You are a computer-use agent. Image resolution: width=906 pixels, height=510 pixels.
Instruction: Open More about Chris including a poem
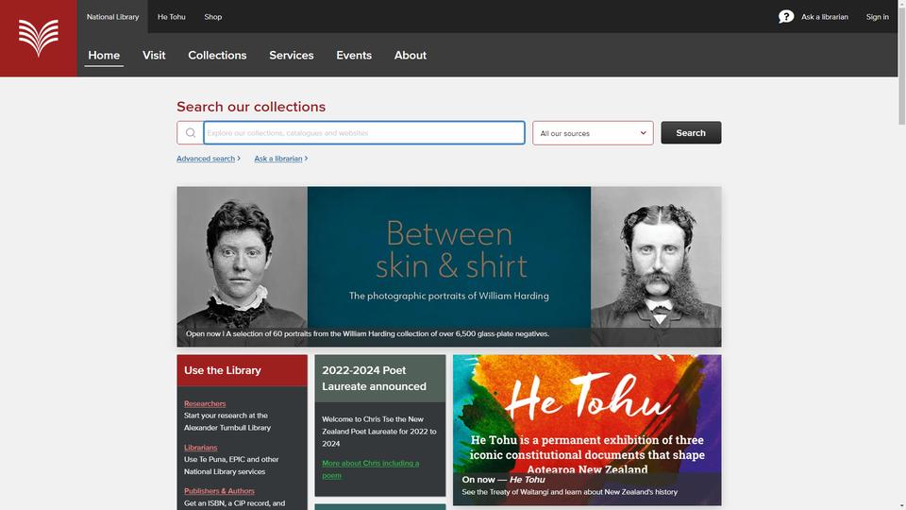coord(370,469)
